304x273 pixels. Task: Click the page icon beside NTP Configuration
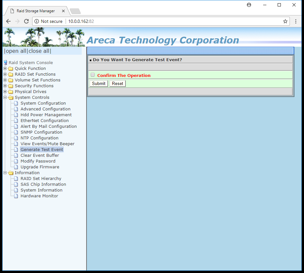click(x=16, y=138)
